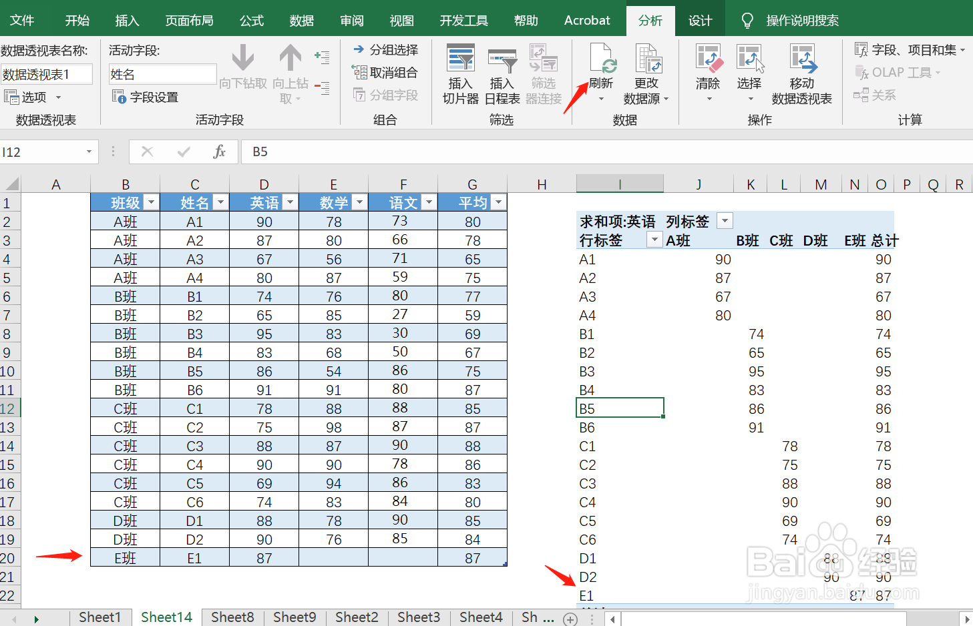The width and height of the screenshot is (973, 626).
Task: Switch to the Sheet8 worksheet tab
Action: pos(232,617)
